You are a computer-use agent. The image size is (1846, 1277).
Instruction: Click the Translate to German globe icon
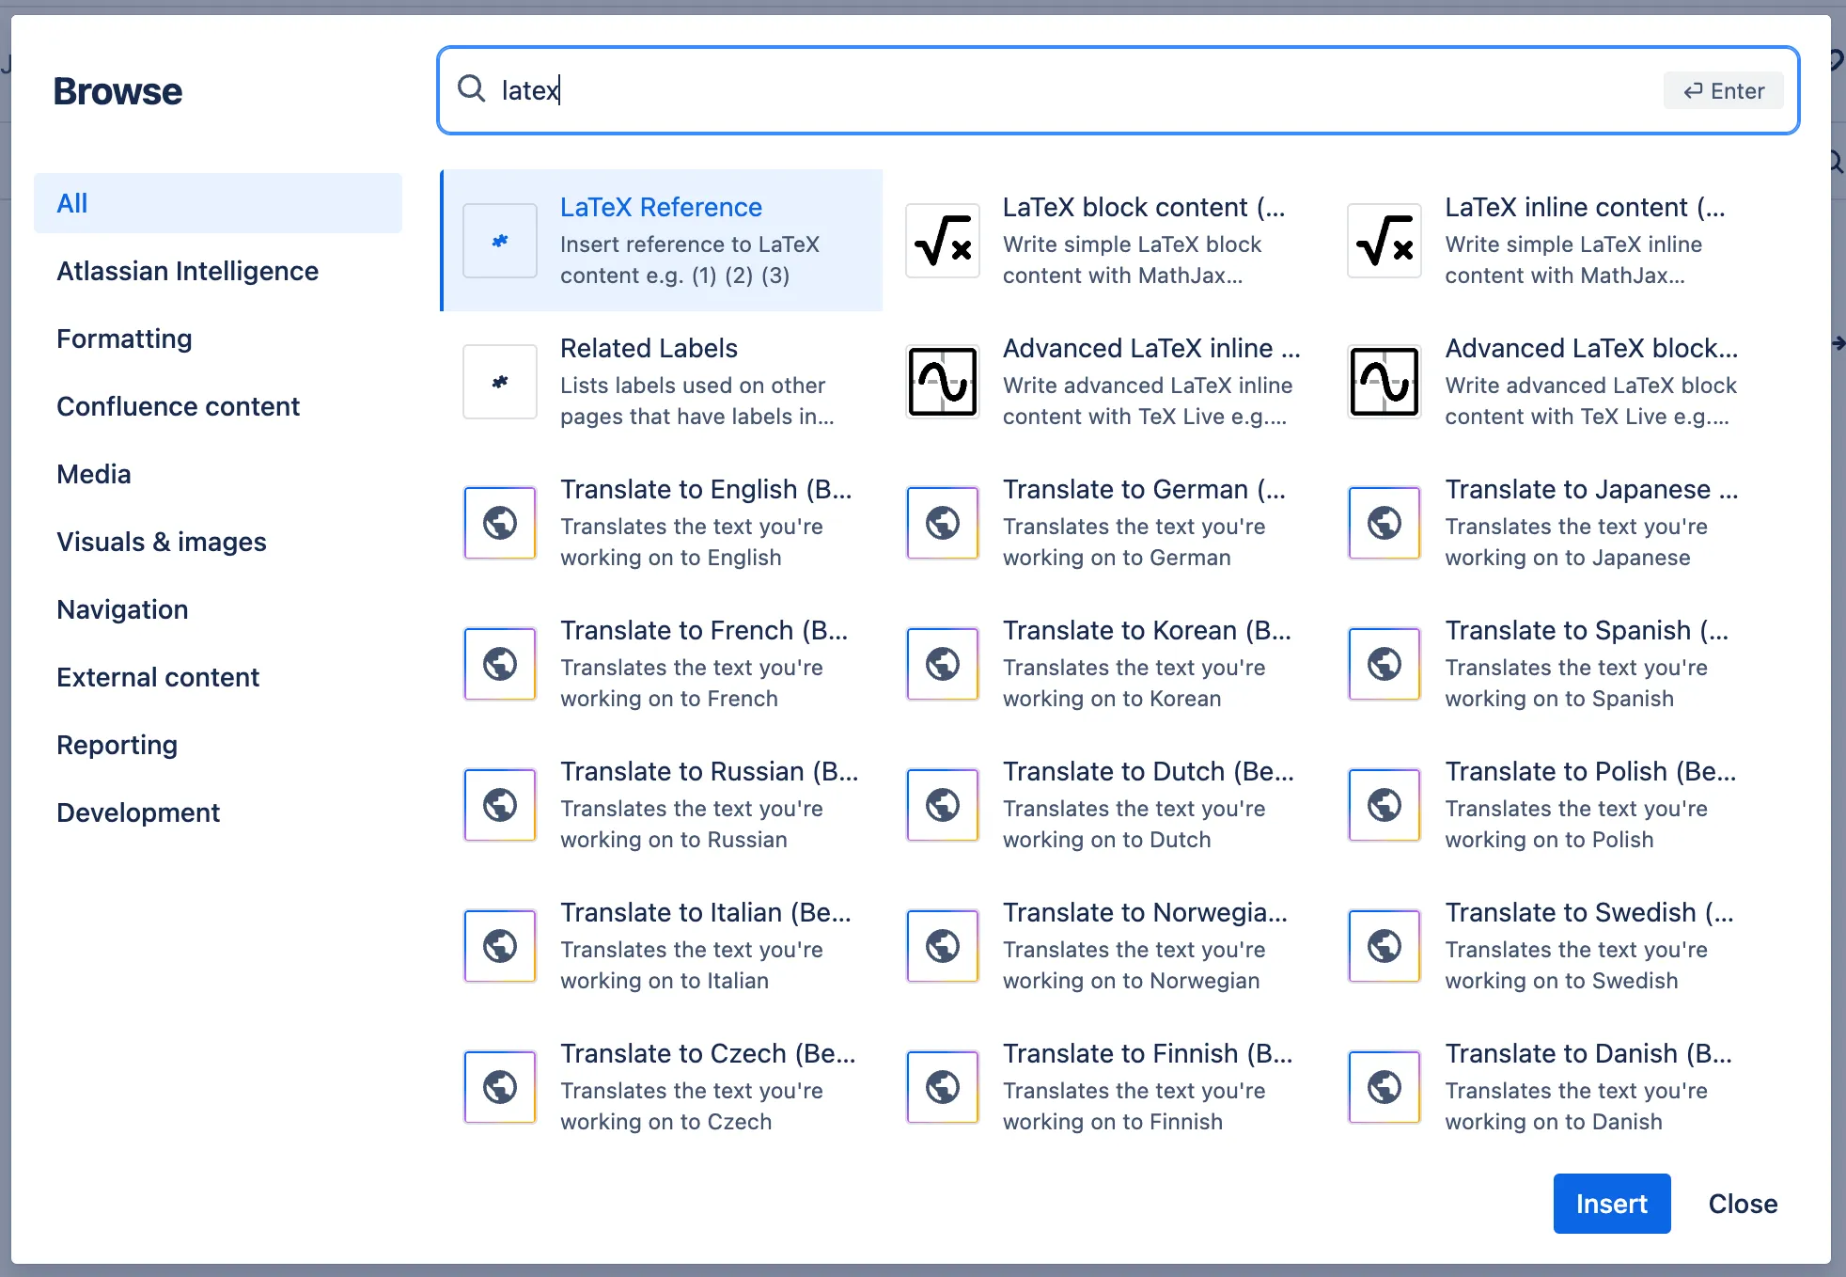[x=943, y=523]
